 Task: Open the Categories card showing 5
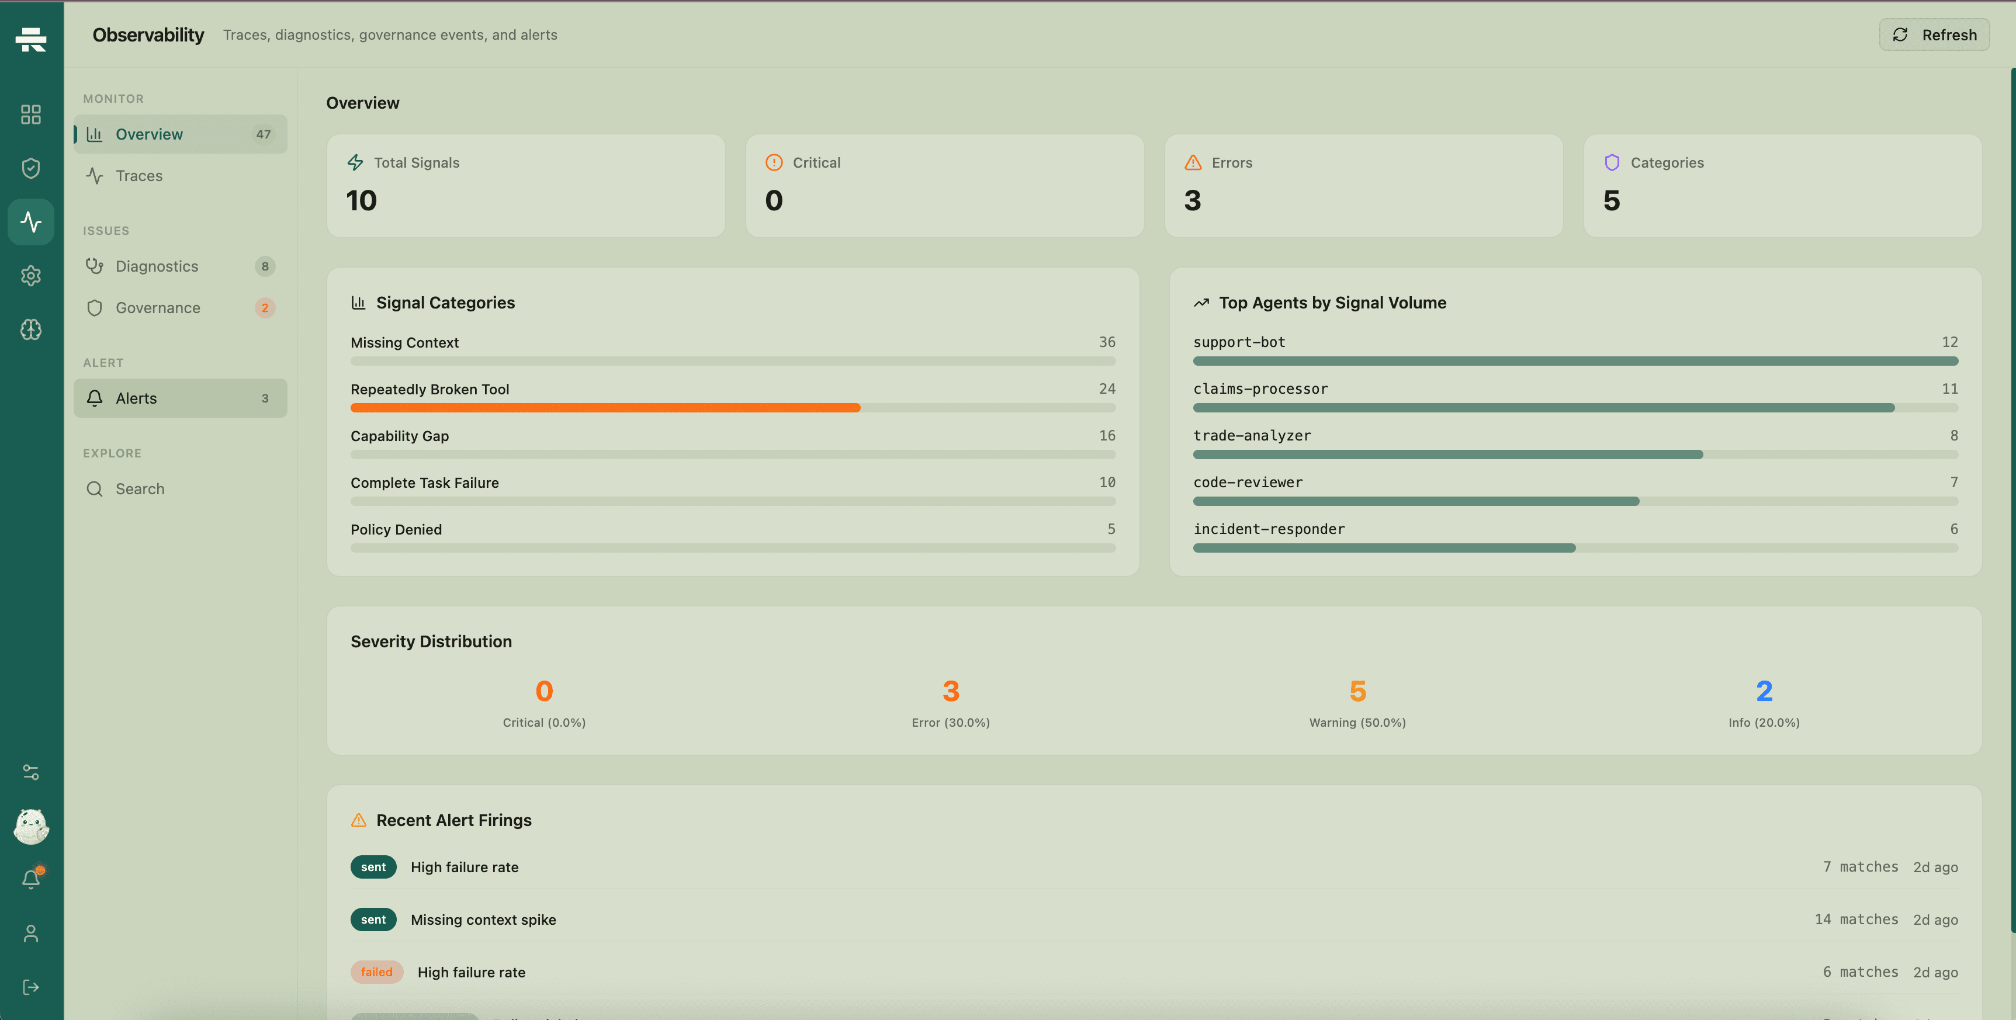pos(1783,186)
